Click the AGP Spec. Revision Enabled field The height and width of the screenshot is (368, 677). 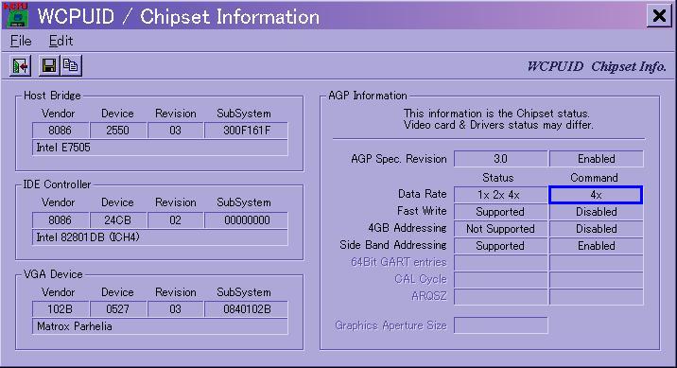tap(597, 159)
